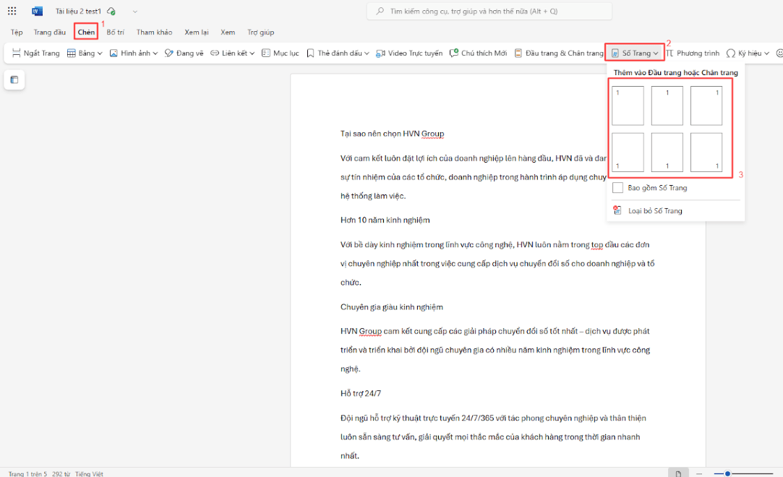Viewport: 783px width, 477px height.
Task: Choose bottom-right page number position
Action: click(x=706, y=152)
